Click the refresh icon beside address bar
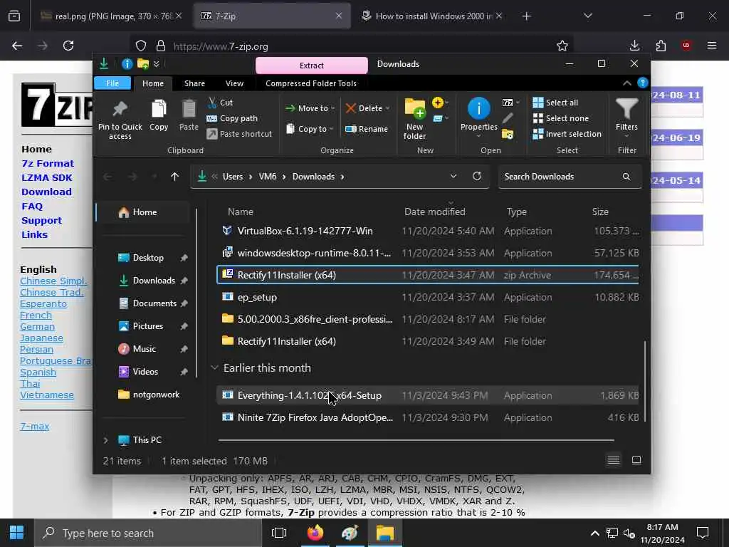 [477, 177]
